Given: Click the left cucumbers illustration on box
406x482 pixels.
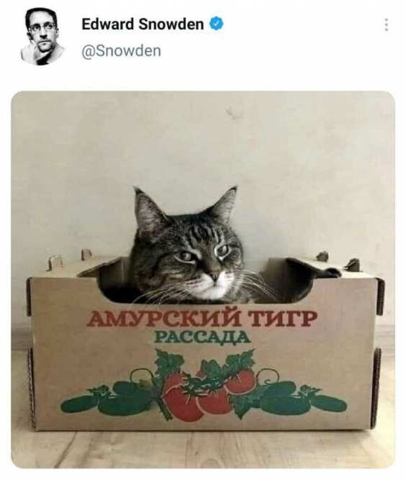Looking at the screenshot, I should tap(109, 398).
